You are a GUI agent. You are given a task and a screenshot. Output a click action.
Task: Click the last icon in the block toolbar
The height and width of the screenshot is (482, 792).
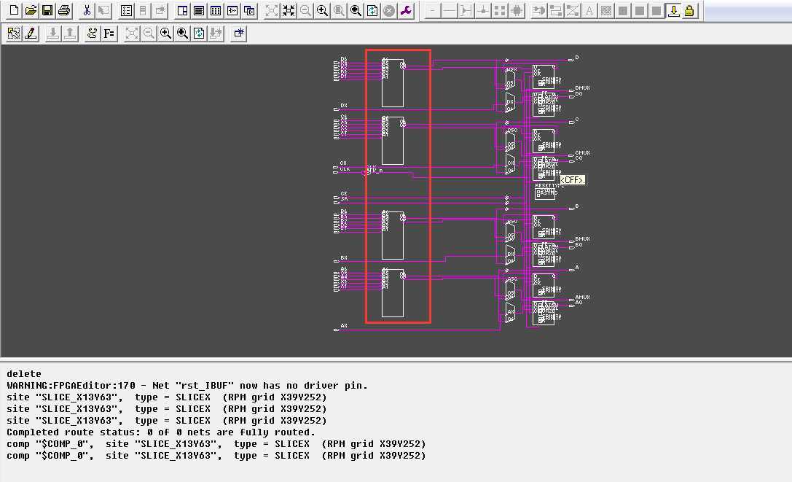(238, 33)
